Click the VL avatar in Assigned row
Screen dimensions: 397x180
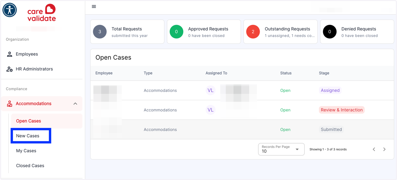click(210, 90)
